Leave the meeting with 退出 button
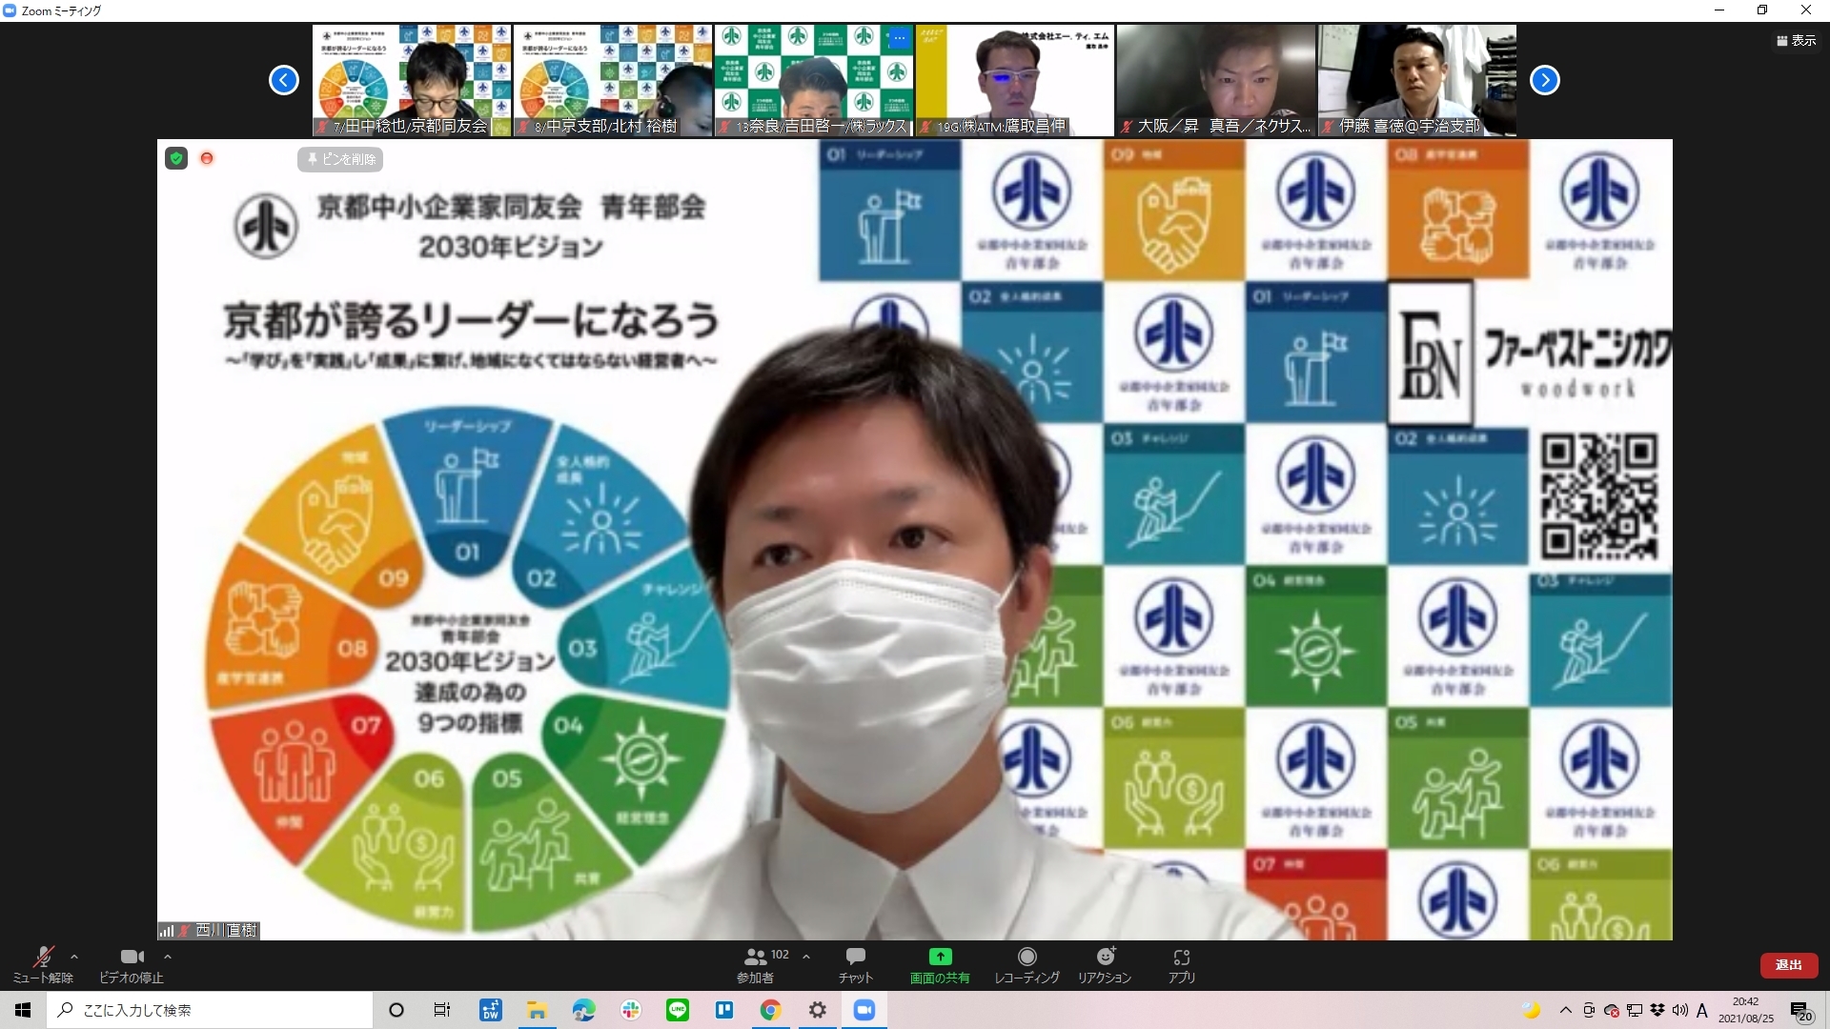 click(x=1788, y=965)
